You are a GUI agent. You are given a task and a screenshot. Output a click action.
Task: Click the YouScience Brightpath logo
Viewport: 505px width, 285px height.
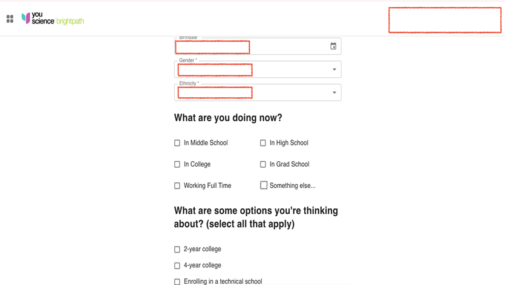[53, 19]
